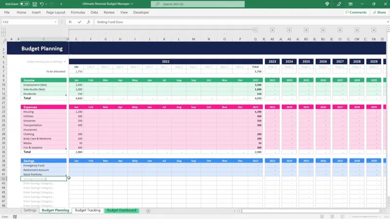390x219 pixels.
Task: Click the Redo arrow icon
Action: 52,4
